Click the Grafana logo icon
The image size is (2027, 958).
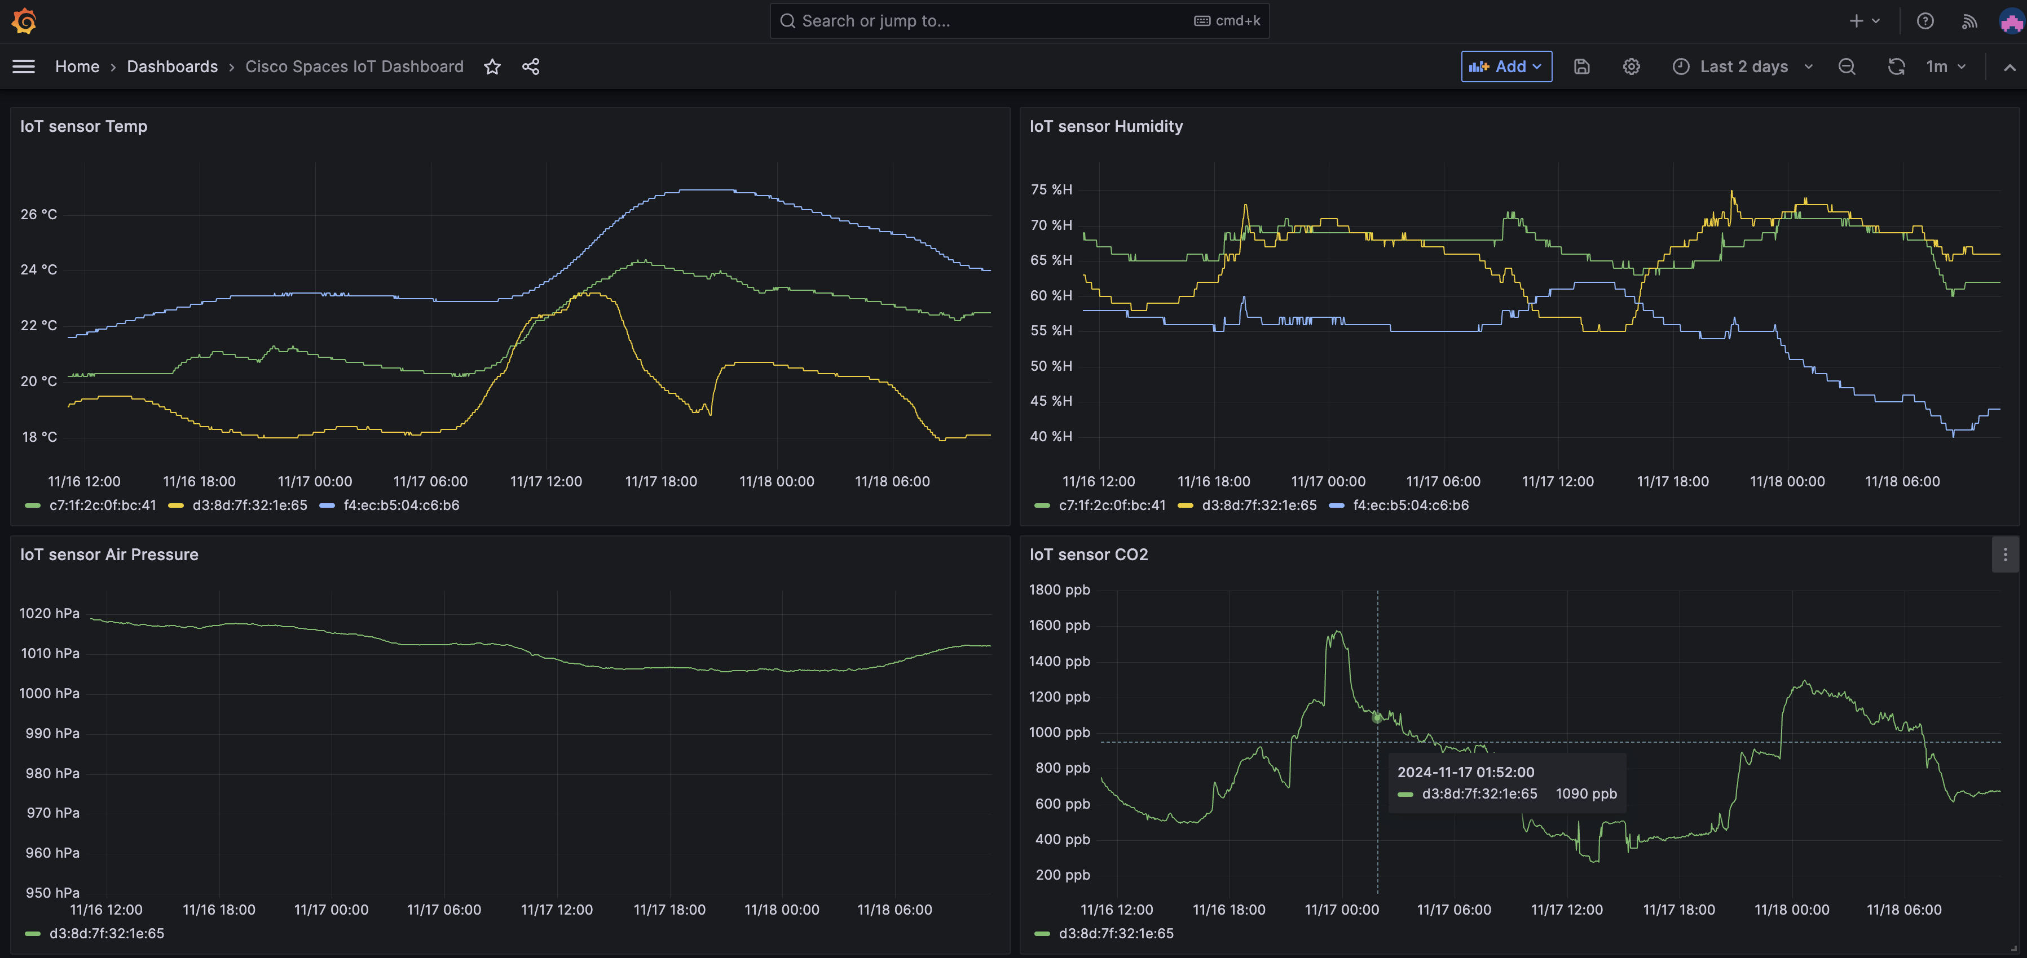click(x=24, y=21)
